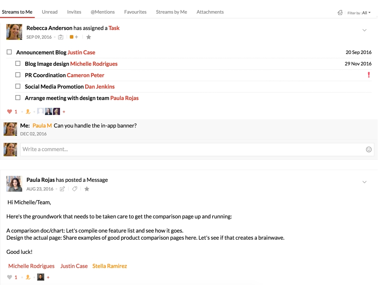
Task: Open the @Mentions tab
Action: pos(102,12)
